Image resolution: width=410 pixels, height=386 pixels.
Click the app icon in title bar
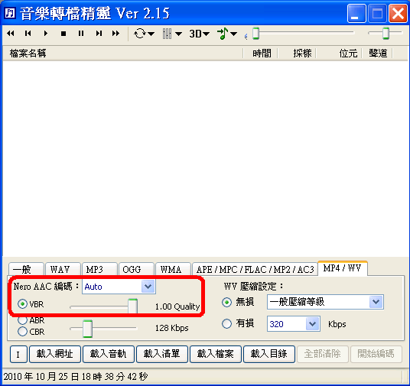[x=11, y=13]
